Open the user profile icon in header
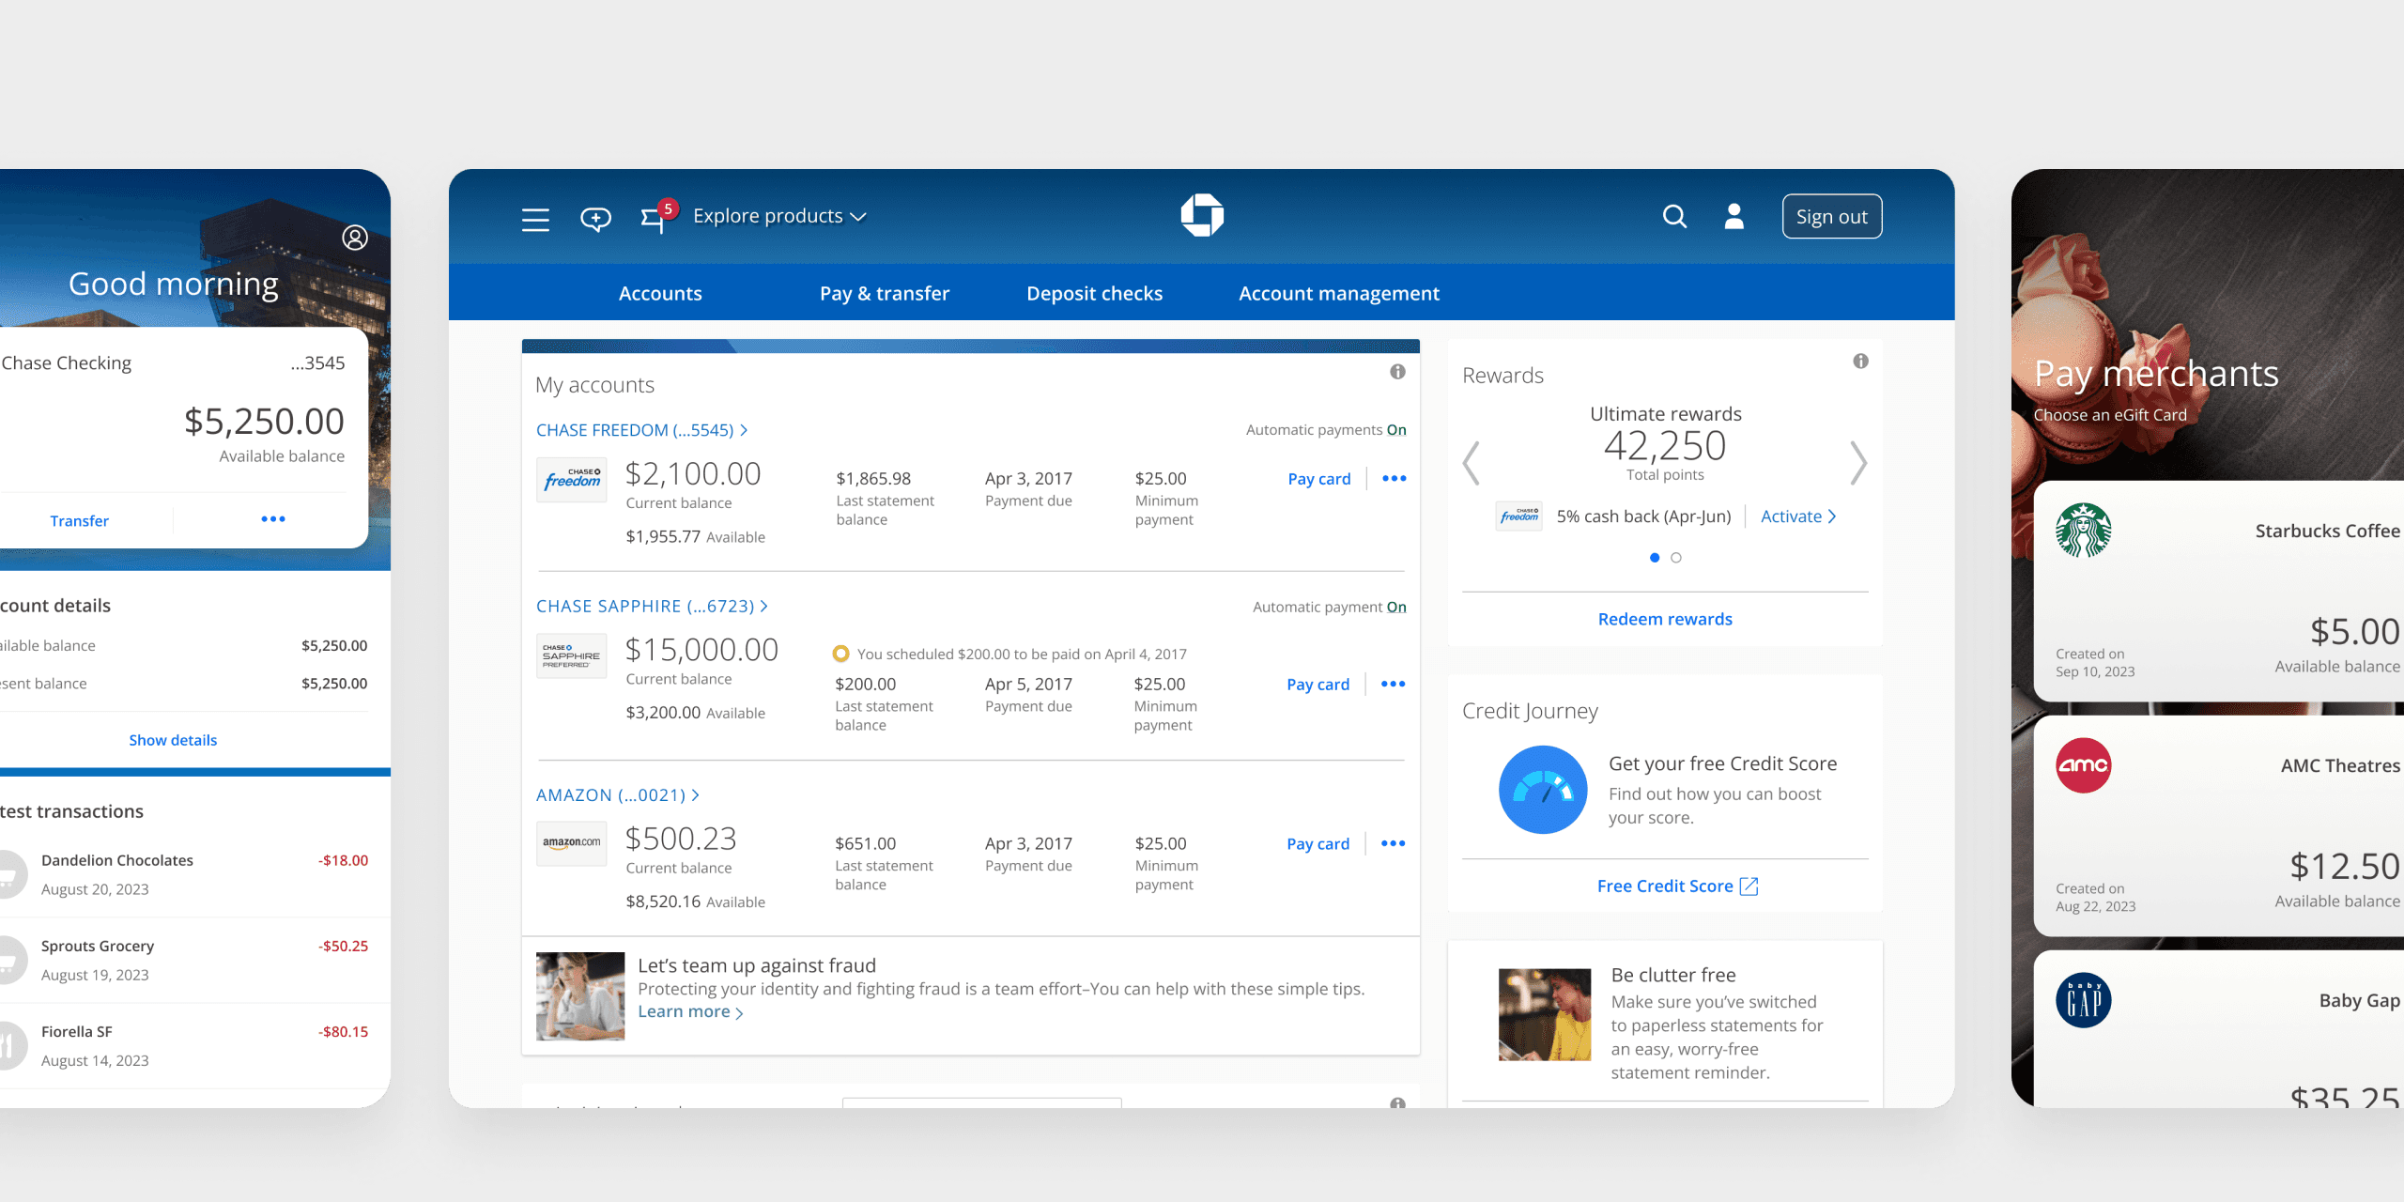The height and width of the screenshot is (1202, 2404). click(x=1734, y=217)
